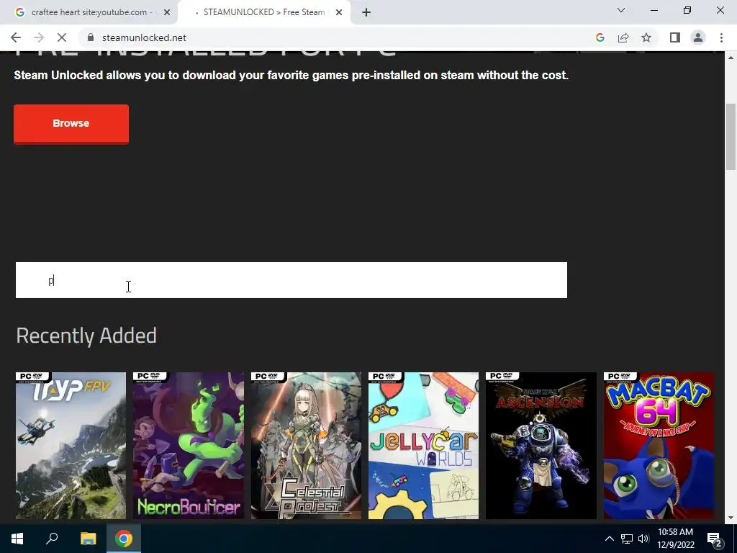Click the red Browse button

click(71, 124)
